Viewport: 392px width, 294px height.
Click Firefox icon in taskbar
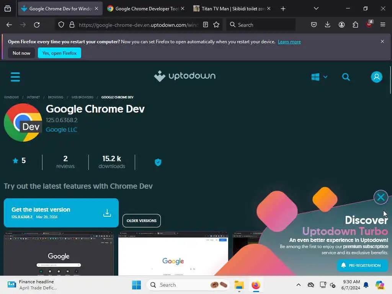point(256,285)
